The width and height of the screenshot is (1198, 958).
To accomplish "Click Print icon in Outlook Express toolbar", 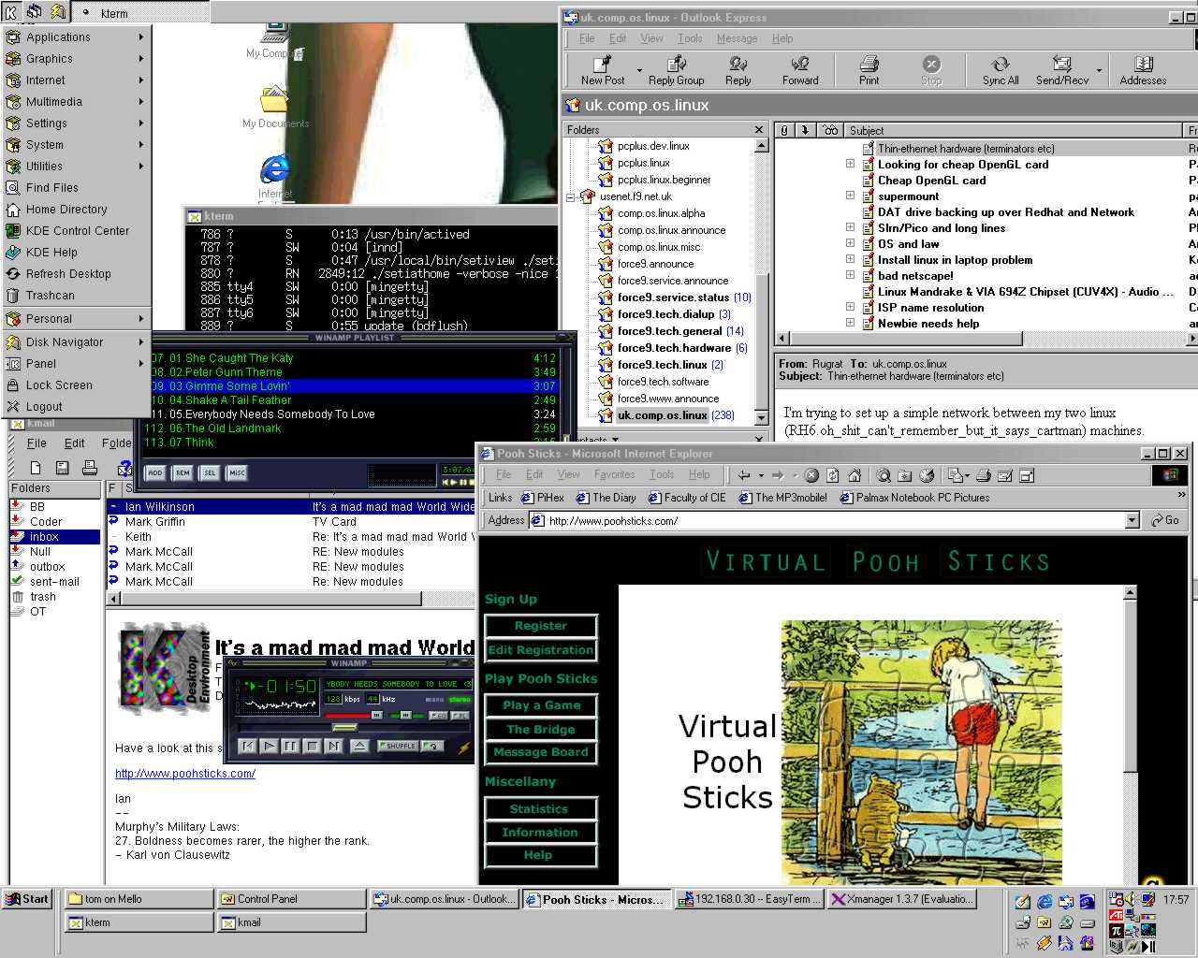I will pyautogui.click(x=869, y=70).
